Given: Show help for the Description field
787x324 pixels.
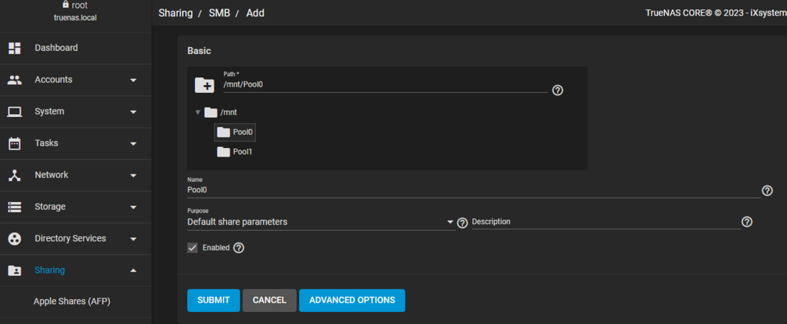Looking at the screenshot, I should (746, 222).
